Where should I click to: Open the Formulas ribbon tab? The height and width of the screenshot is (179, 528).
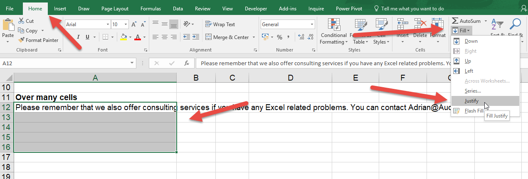coord(151,8)
